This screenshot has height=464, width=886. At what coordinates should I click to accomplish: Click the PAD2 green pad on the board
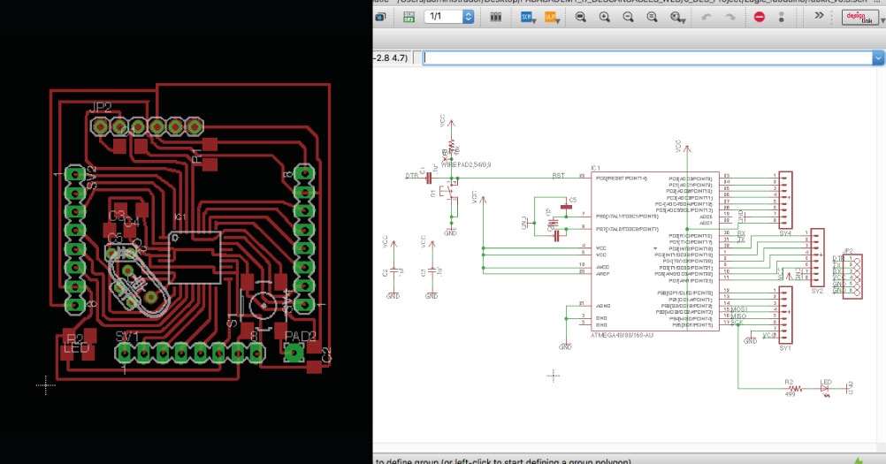294,353
